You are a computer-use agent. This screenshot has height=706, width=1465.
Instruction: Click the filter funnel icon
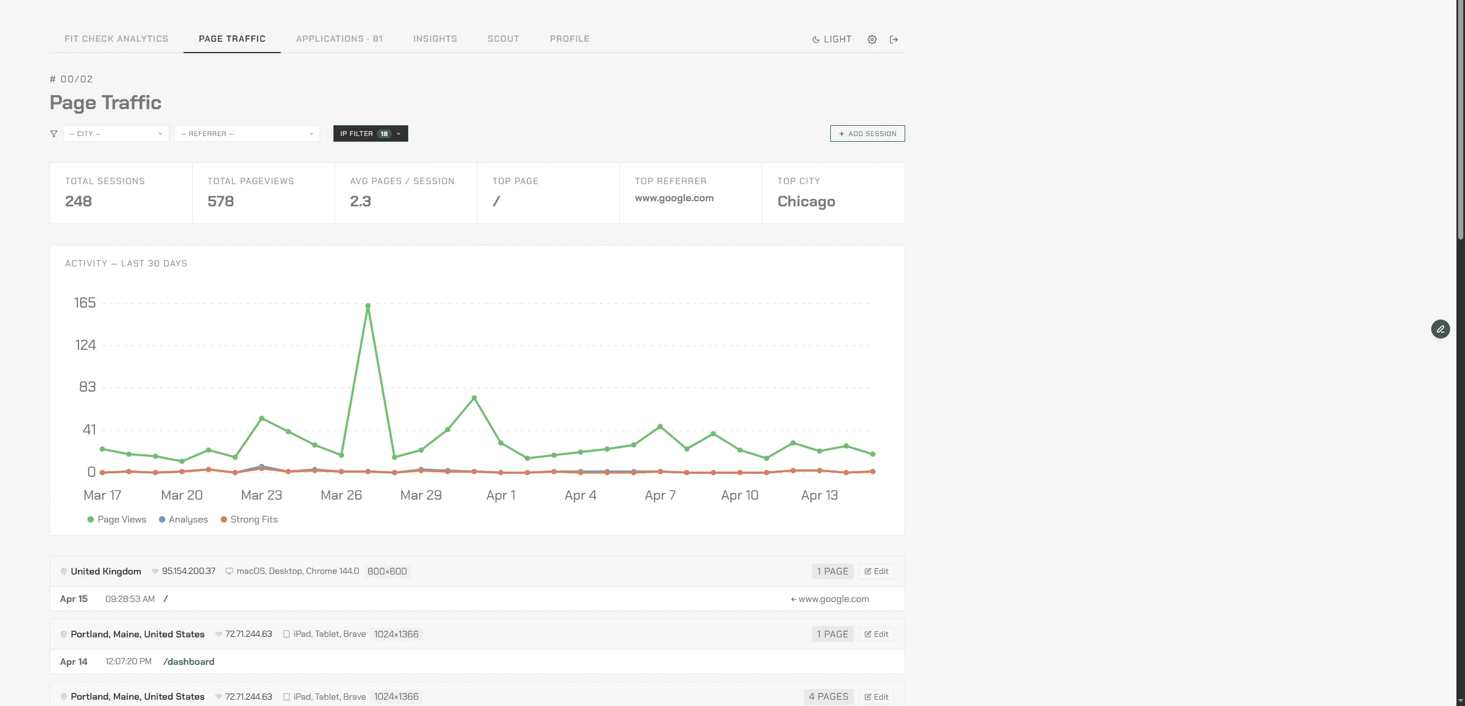pyautogui.click(x=54, y=134)
